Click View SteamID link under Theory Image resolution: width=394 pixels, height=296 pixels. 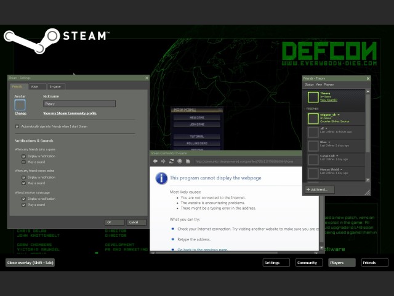click(328, 100)
